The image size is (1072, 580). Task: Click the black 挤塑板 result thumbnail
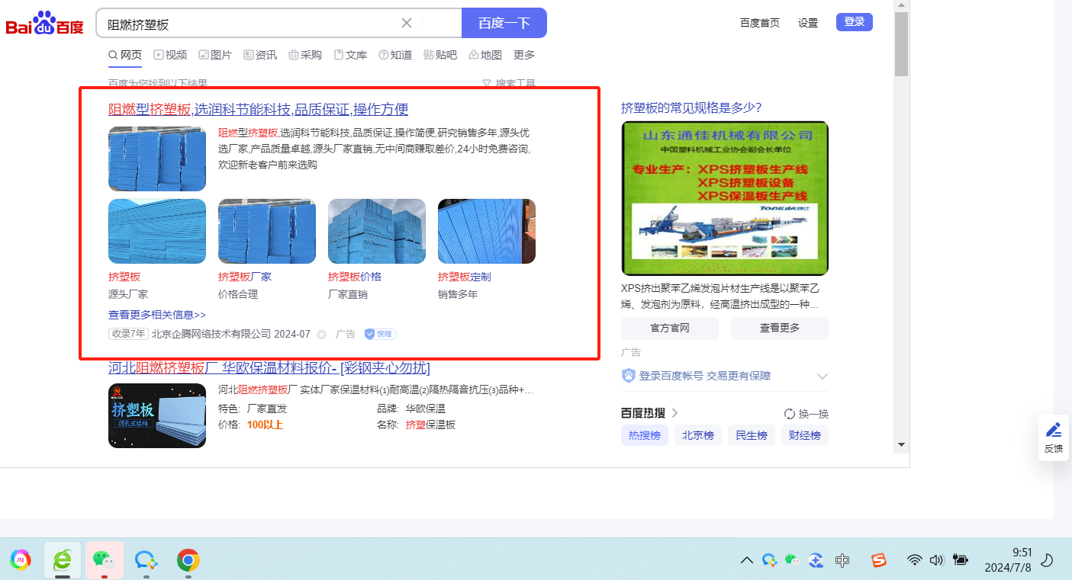(157, 415)
